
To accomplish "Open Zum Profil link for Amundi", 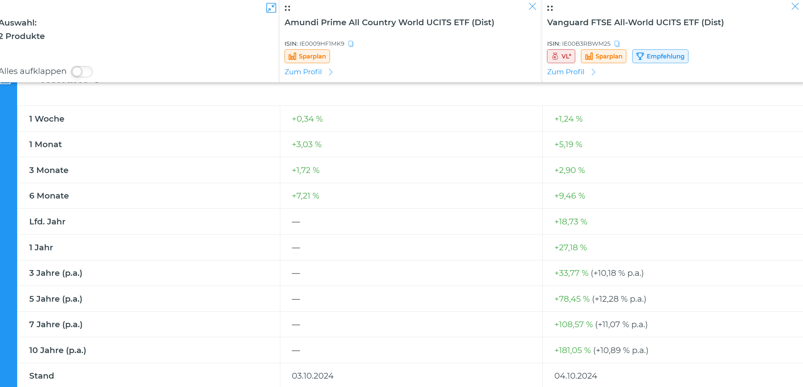I will tap(303, 72).
